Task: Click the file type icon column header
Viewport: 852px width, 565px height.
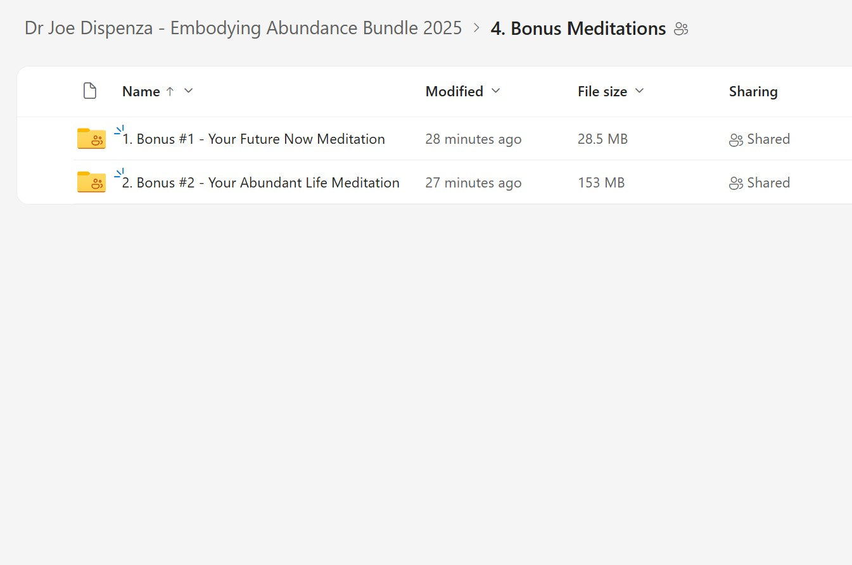Action: click(x=90, y=91)
